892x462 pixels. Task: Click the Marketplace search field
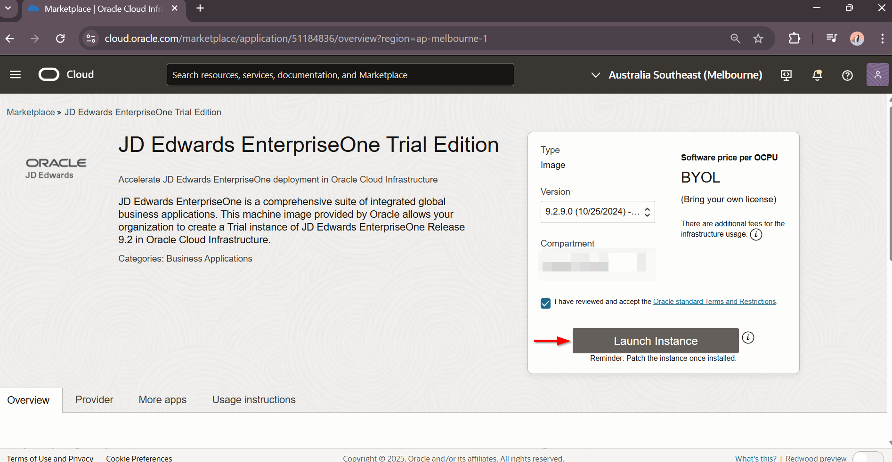coord(340,74)
